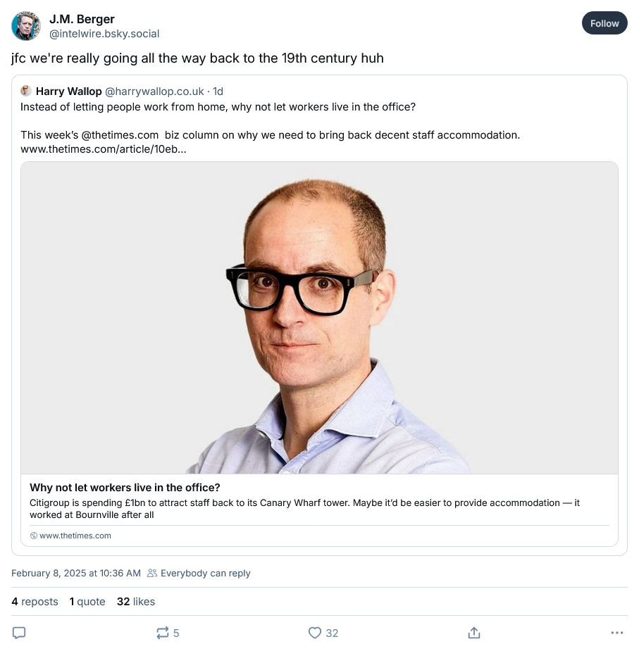This screenshot has height=651, width=639.
Task: Visit Harry Wallop's name link
Action: (69, 91)
